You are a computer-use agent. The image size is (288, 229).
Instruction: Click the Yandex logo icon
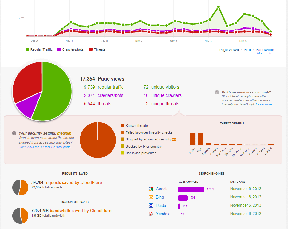click(x=151, y=214)
